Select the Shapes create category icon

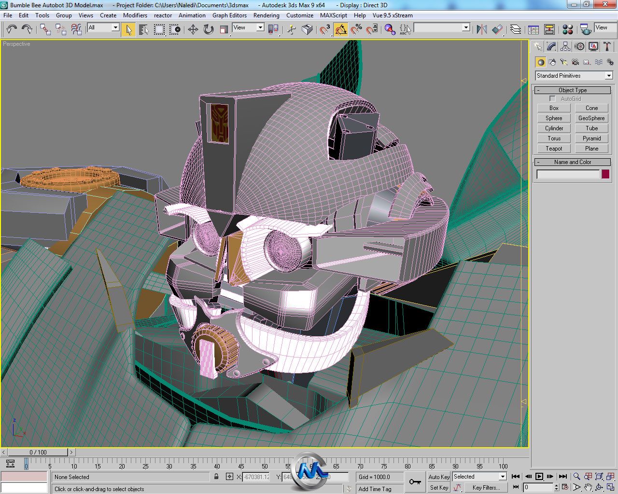tap(552, 62)
